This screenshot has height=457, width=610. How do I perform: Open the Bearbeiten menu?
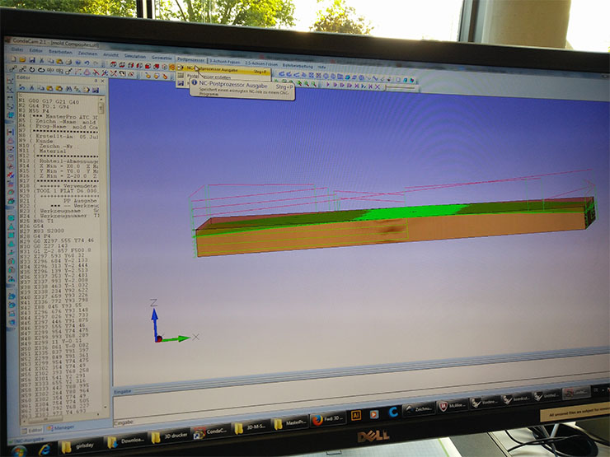(x=60, y=52)
